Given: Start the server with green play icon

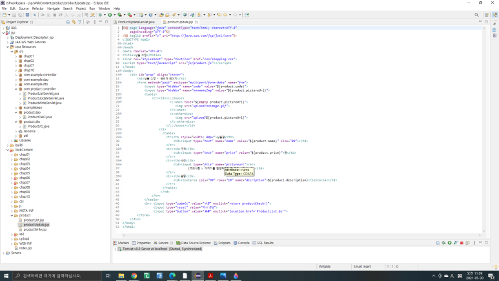Looking at the screenshot, I should coord(450,243).
